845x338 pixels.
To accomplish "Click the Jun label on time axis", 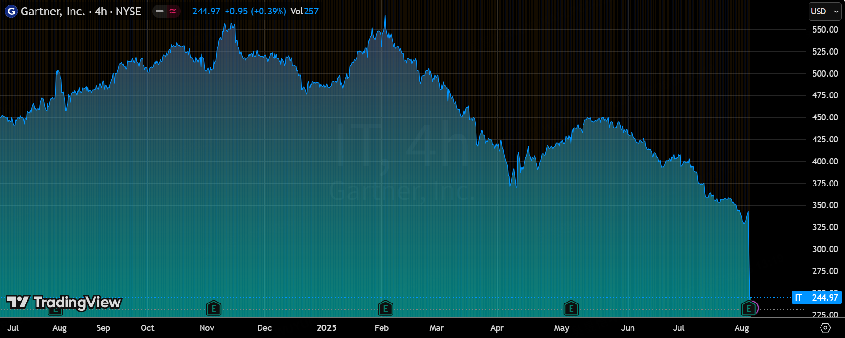I will tap(628, 328).
